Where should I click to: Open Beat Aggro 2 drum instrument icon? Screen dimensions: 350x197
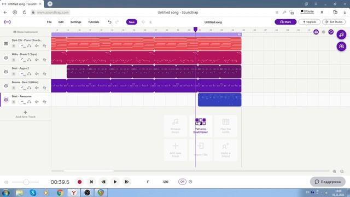pos(6,72)
